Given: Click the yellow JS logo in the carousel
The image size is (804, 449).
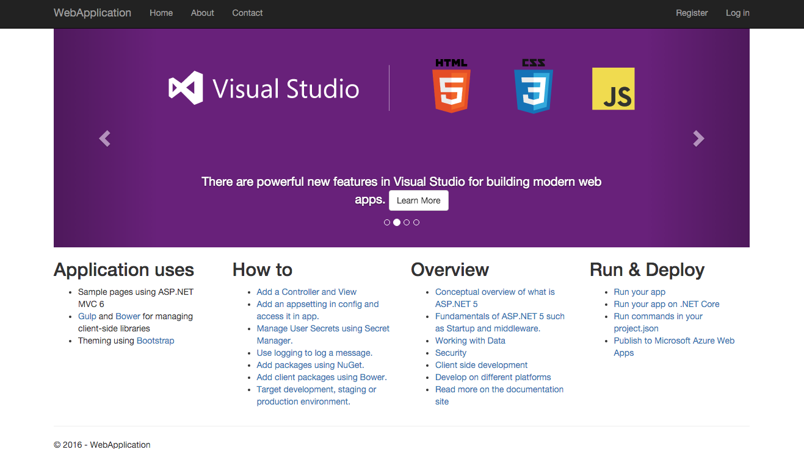Looking at the screenshot, I should (x=614, y=89).
